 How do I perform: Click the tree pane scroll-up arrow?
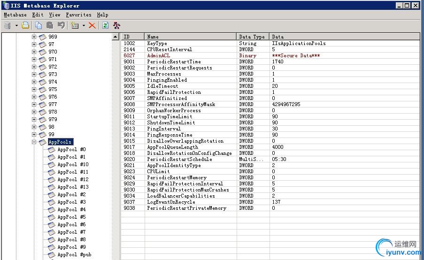pyautogui.click(x=116, y=37)
